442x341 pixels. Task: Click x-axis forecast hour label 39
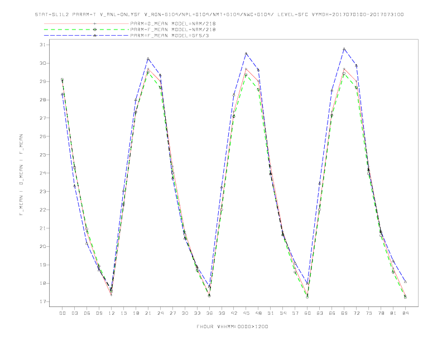(x=222, y=313)
